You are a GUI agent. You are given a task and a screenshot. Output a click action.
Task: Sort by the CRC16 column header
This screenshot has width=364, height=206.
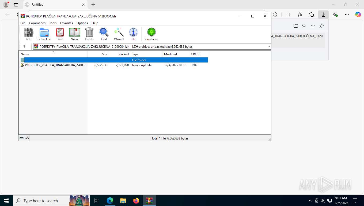(x=199, y=54)
